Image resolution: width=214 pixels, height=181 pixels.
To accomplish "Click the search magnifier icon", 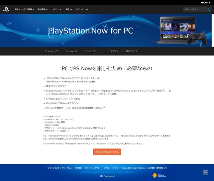I will (208, 9).
